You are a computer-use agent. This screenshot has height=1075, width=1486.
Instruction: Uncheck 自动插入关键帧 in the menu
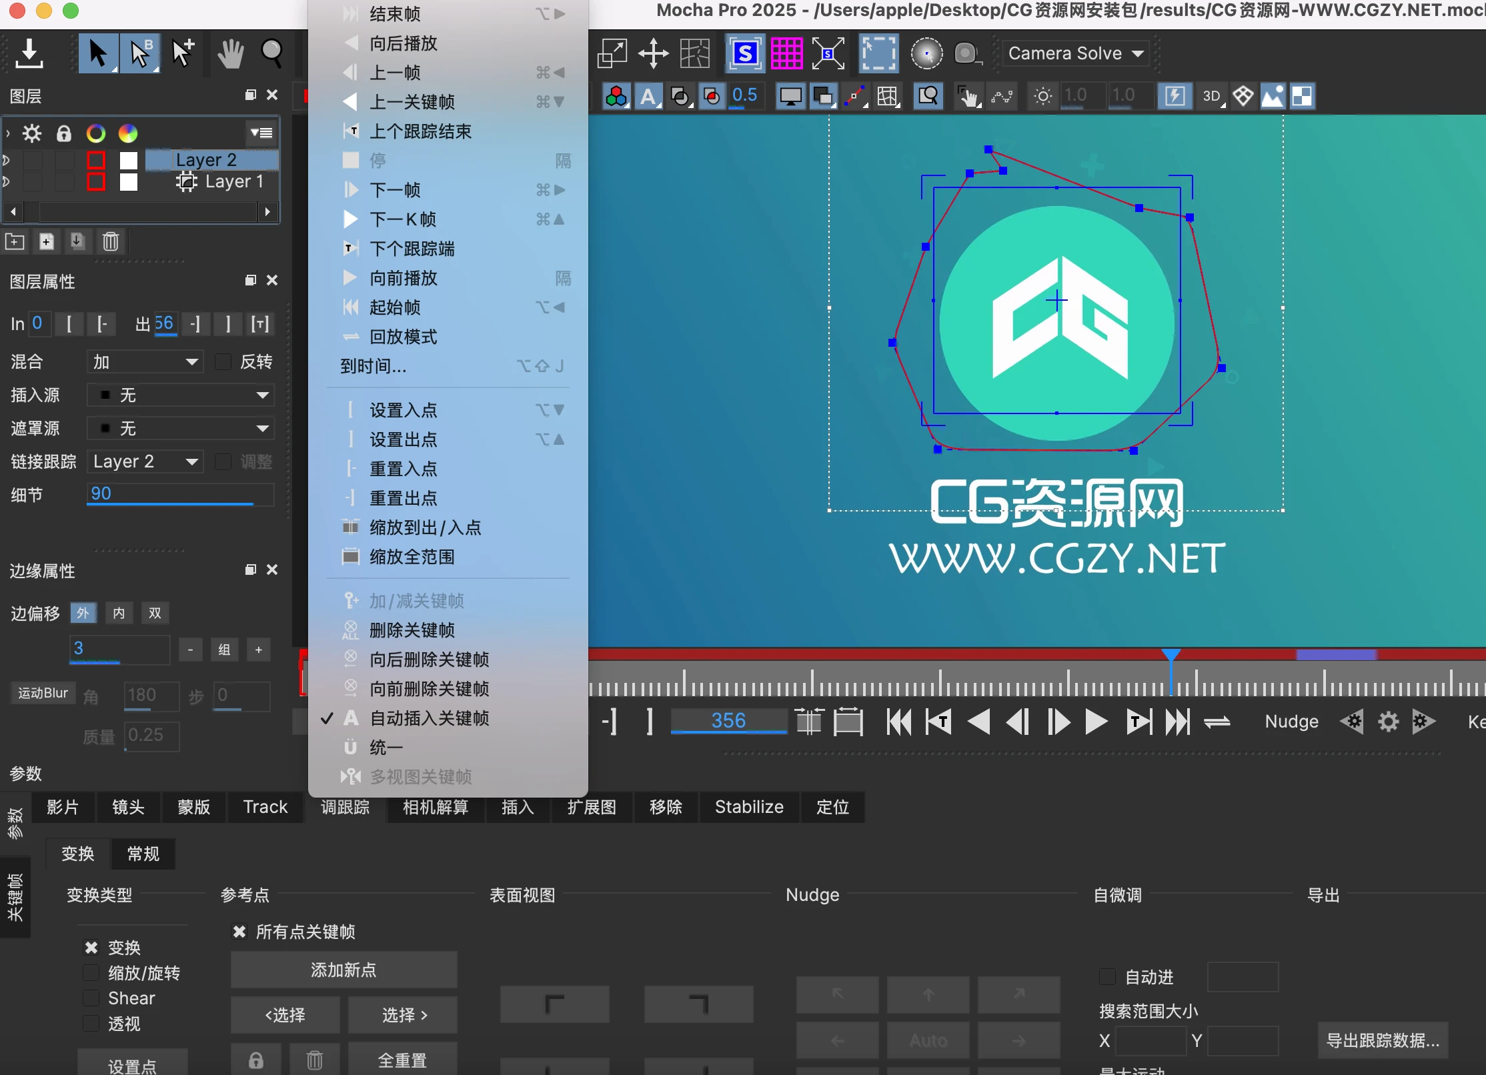(x=430, y=718)
